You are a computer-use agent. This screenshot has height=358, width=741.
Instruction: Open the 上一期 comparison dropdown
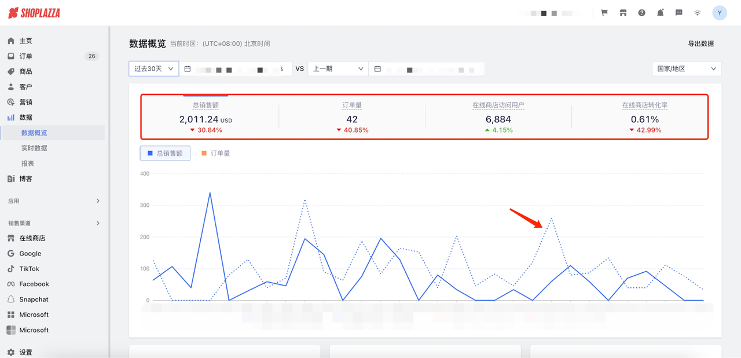point(338,69)
